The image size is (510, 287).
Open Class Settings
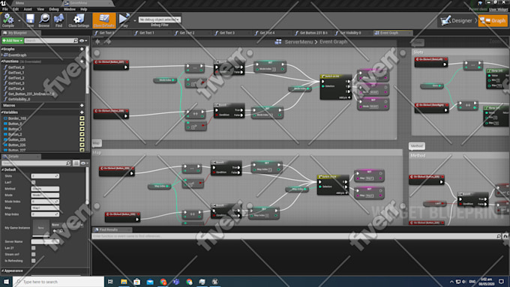tap(79, 20)
